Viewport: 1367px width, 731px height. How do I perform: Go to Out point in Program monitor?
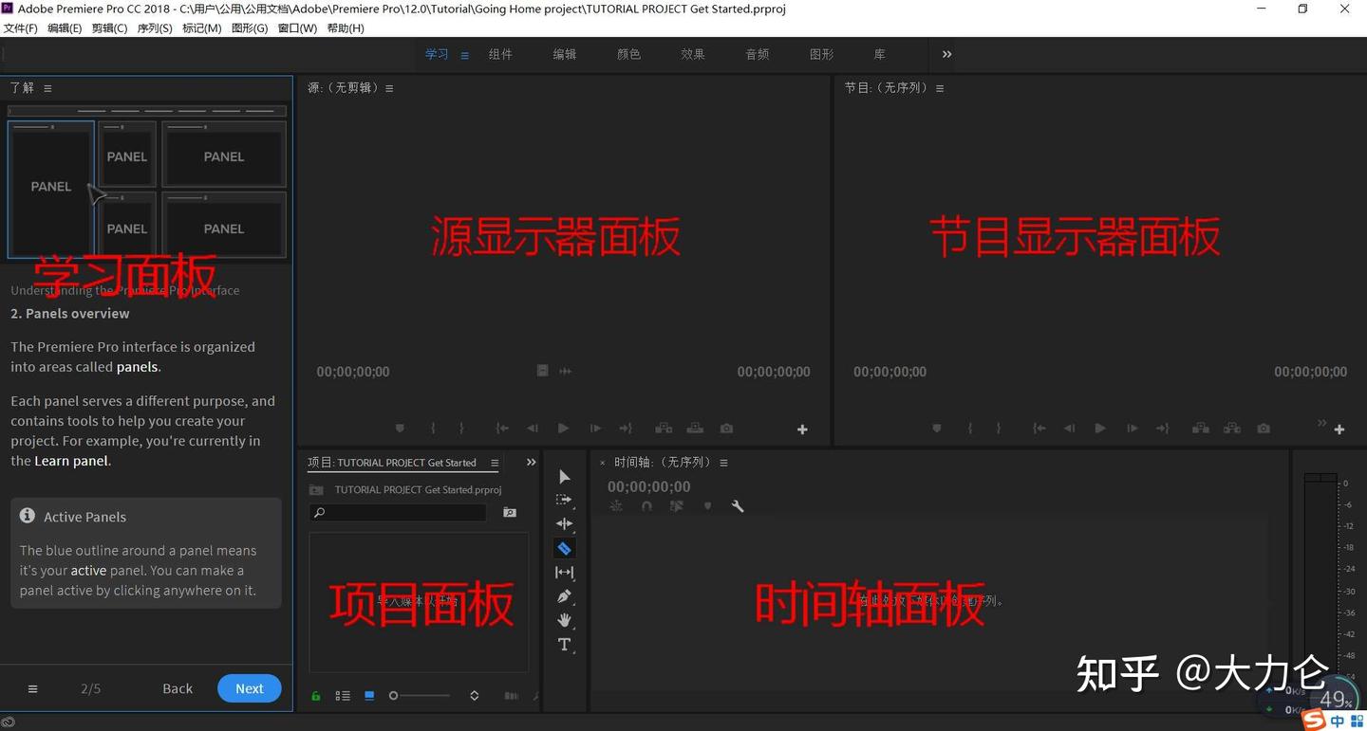1163,429
